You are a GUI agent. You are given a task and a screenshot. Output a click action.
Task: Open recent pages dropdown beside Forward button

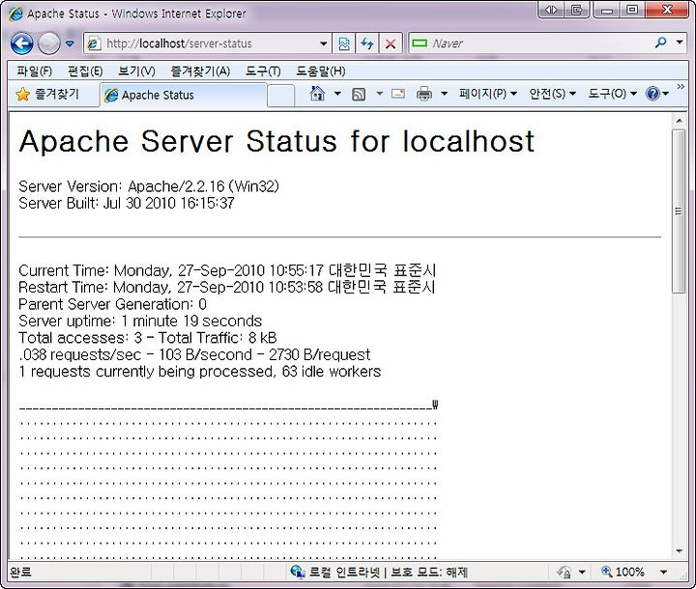point(70,43)
